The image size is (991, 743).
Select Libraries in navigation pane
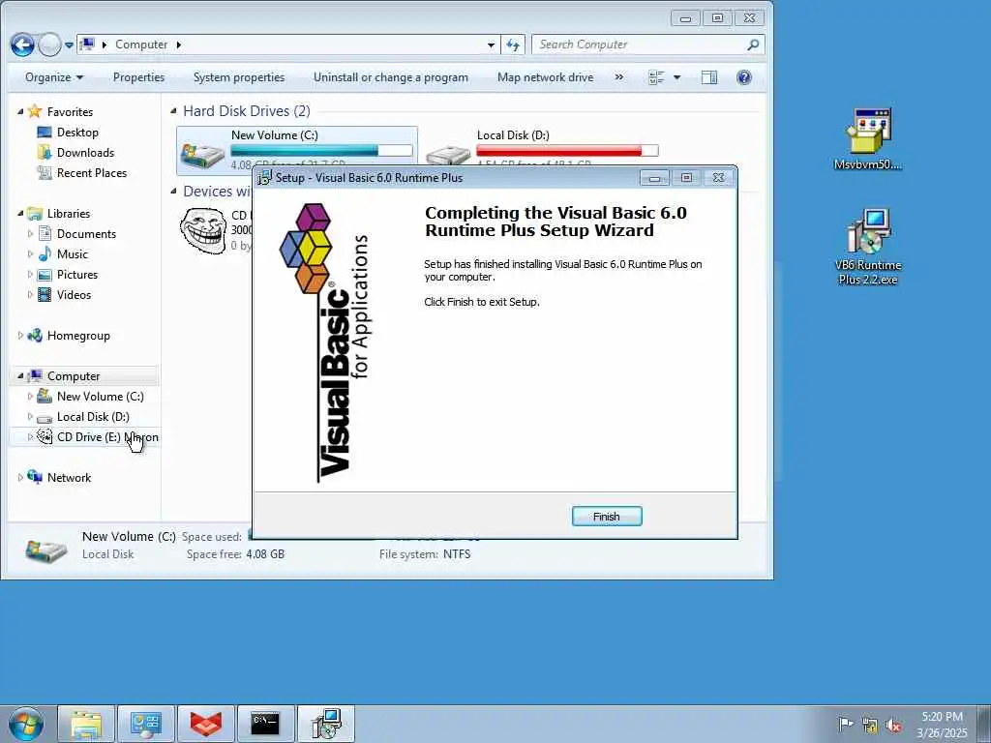[x=69, y=214]
